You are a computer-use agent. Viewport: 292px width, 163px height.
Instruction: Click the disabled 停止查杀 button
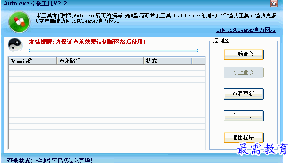(243, 72)
